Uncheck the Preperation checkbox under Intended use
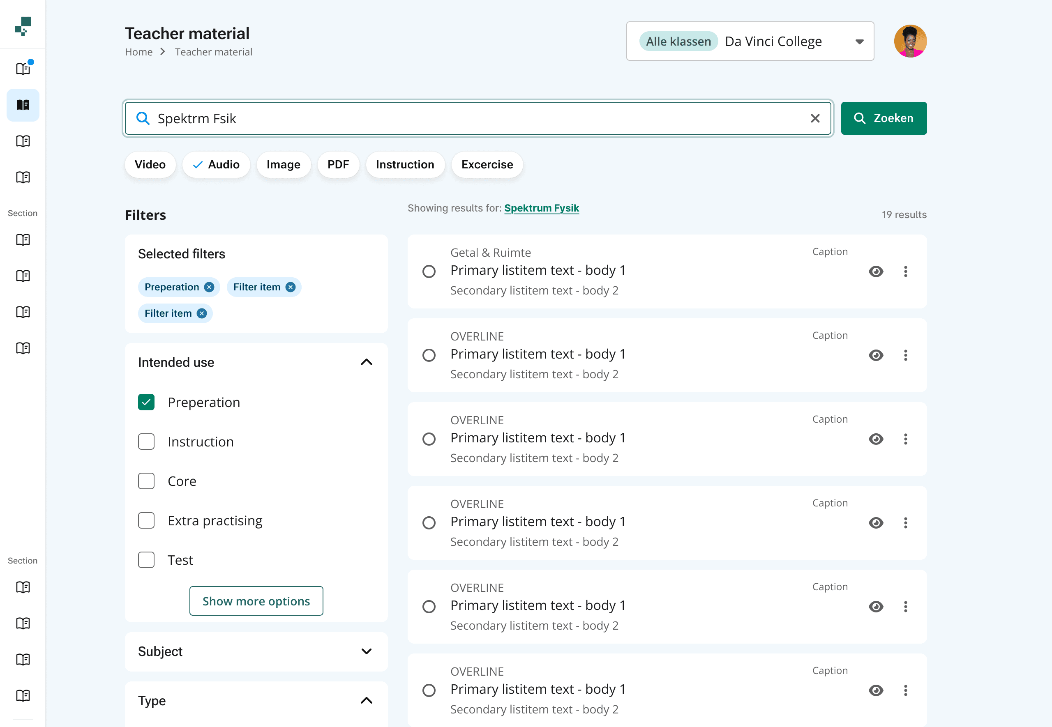1052x727 pixels. pos(146,402)
